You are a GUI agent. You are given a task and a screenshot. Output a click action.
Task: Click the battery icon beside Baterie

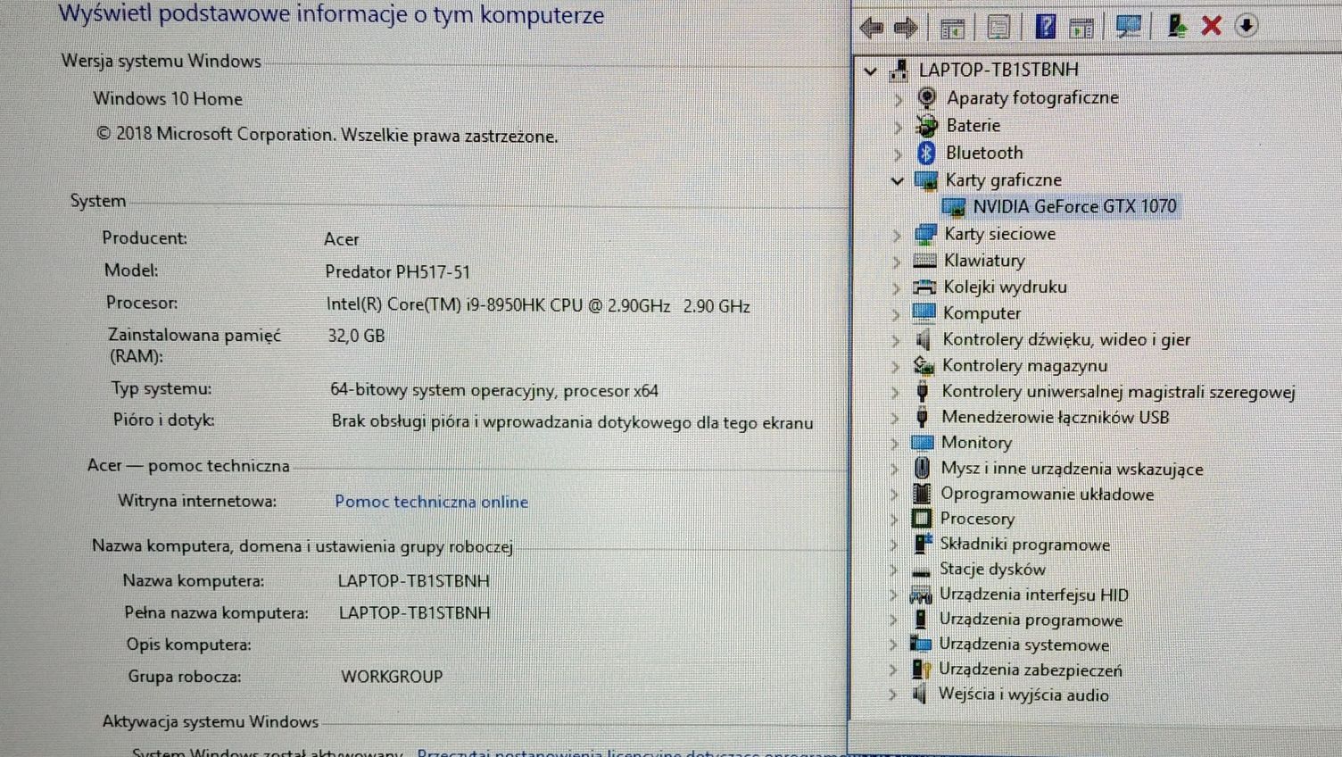927,125
